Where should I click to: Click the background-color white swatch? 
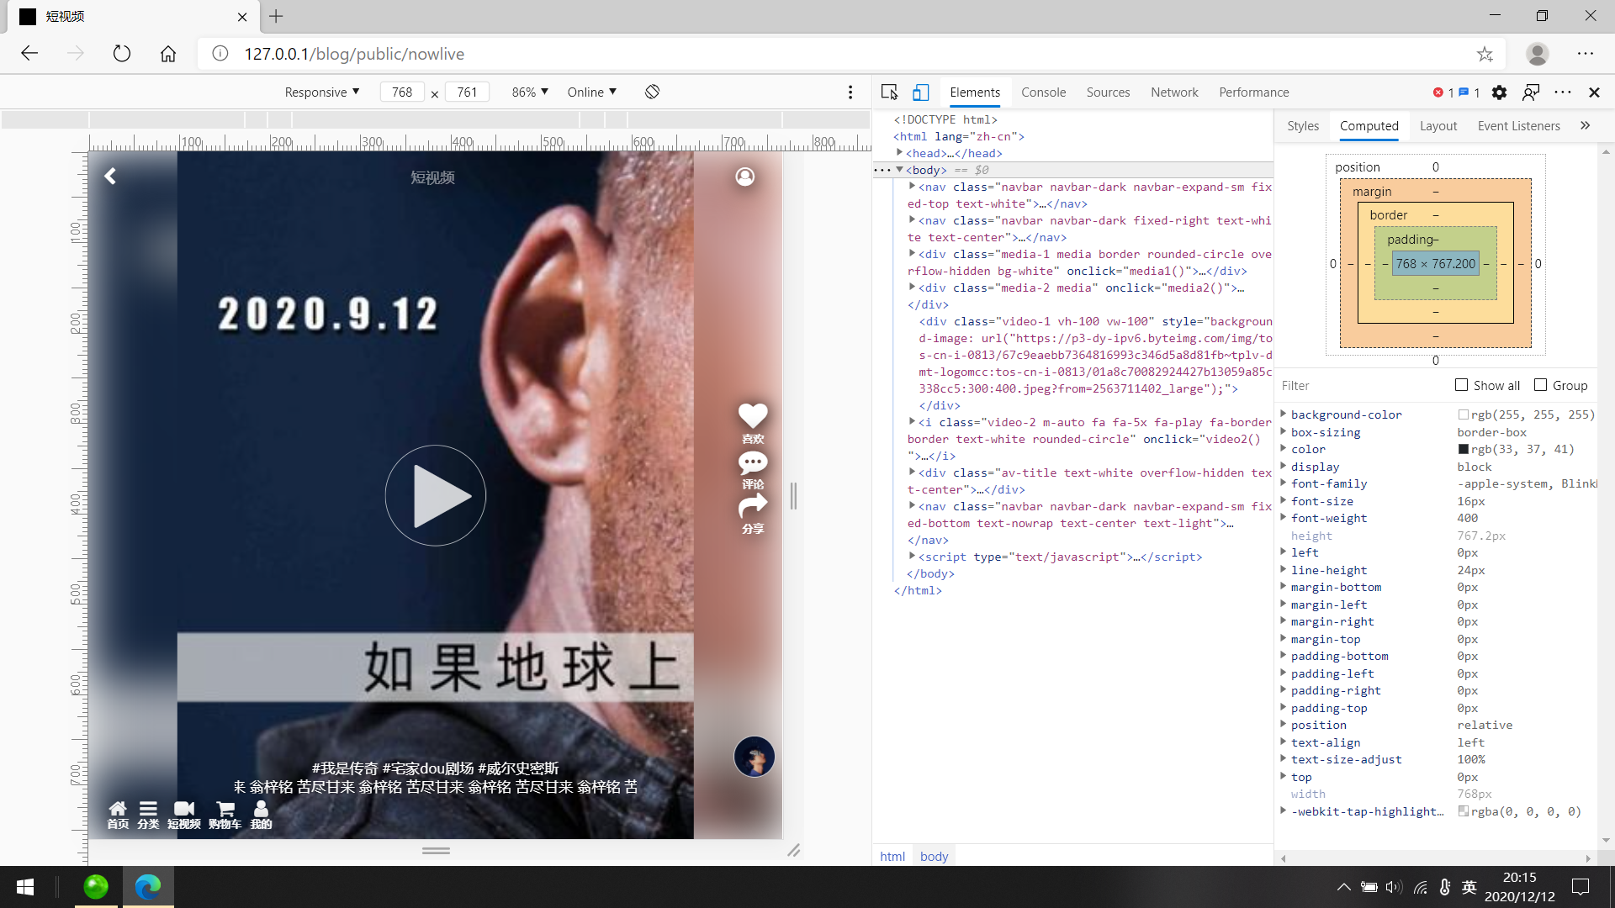[1464, 414]
